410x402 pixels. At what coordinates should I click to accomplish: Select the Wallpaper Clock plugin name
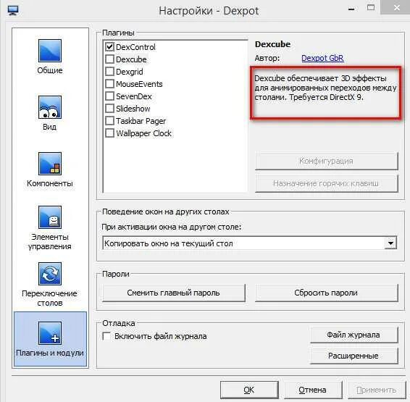tap(144, 133)
